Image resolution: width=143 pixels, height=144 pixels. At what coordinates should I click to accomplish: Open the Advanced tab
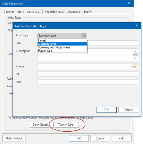[74, 12]
